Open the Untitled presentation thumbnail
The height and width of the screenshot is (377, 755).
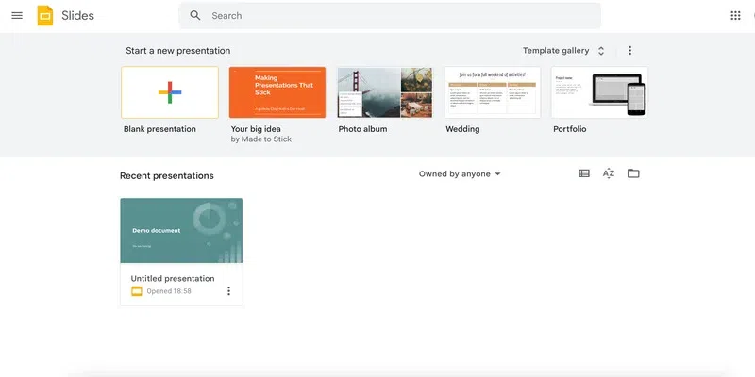tap(181, 231)
